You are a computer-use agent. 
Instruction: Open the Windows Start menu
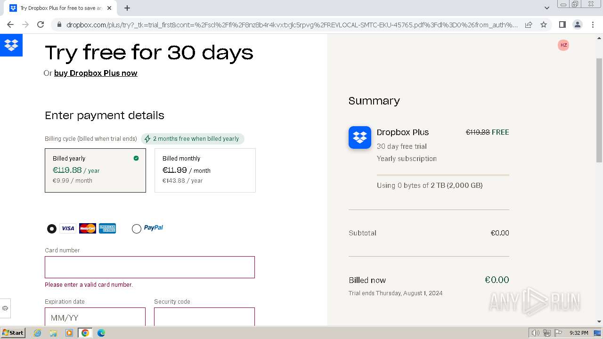coord(13,333)
